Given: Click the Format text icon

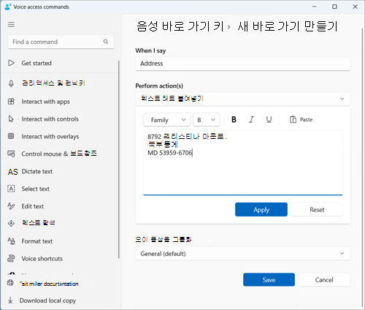Looking at the screenshot, I should tap(11, 241).
